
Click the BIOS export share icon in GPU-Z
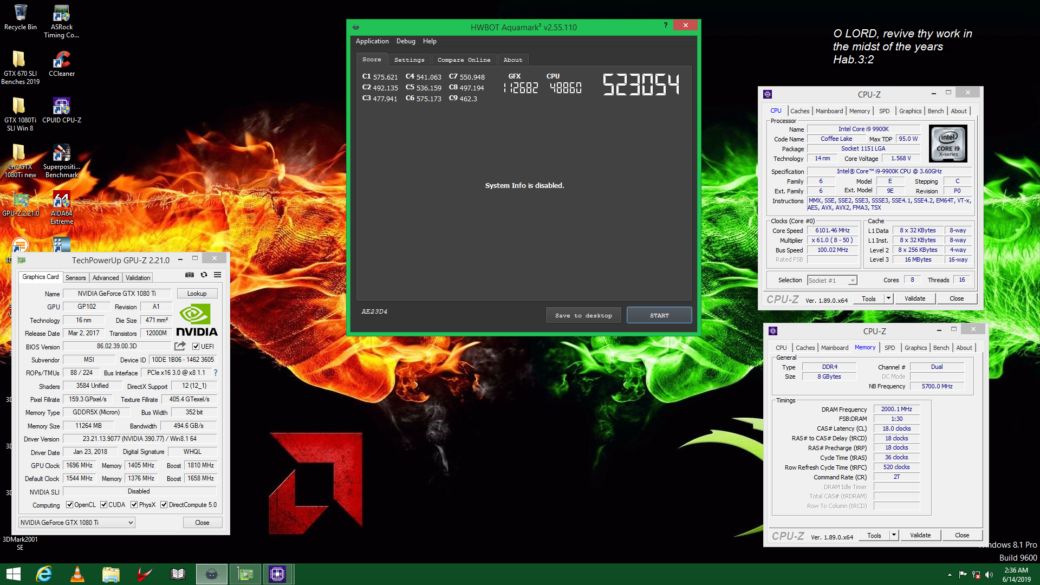click(180, 346)
